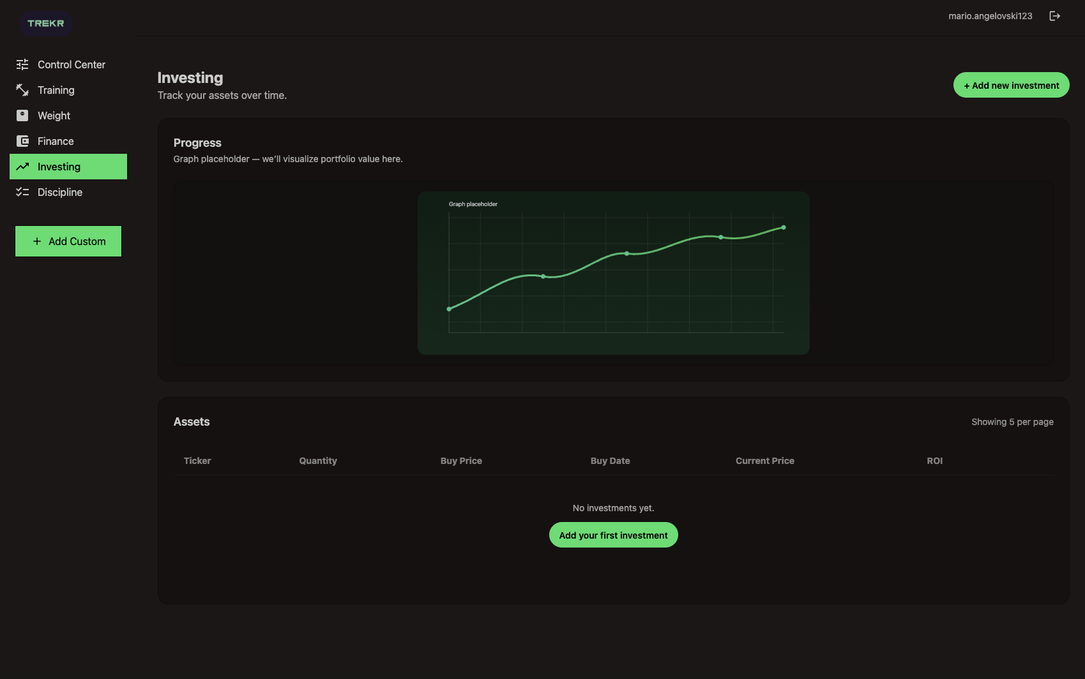Click the plus icon in Add Custom

[37, 241]
